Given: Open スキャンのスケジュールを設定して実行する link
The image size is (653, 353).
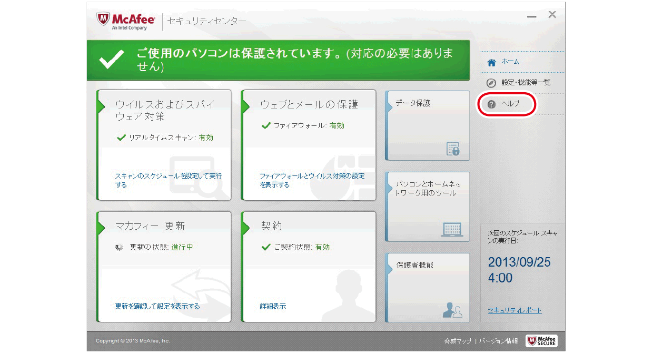Looking at the screenshot, I should click(x=169, y=180).
